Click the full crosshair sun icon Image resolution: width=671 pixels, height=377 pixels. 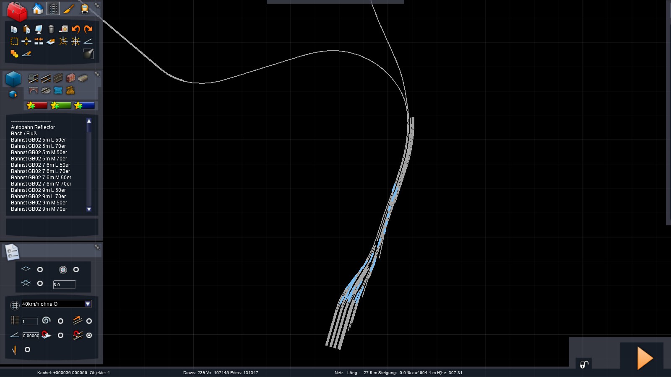click(x=76, y=41)
